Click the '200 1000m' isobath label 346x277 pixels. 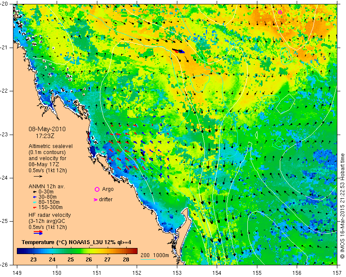(155, 255)
